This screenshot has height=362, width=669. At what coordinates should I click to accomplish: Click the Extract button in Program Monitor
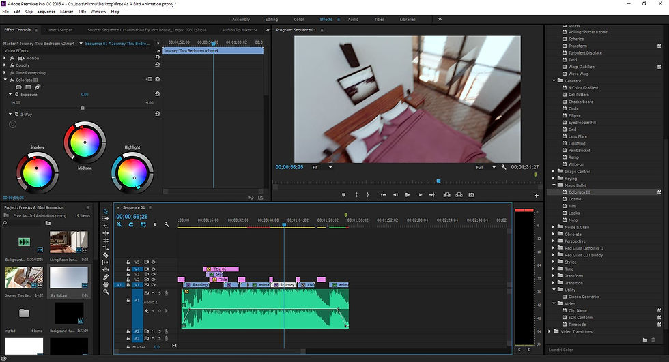click(459, 194)
